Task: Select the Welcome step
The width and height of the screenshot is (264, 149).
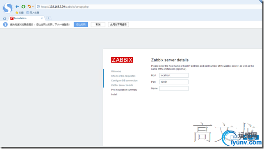Action: pos(116,71)
